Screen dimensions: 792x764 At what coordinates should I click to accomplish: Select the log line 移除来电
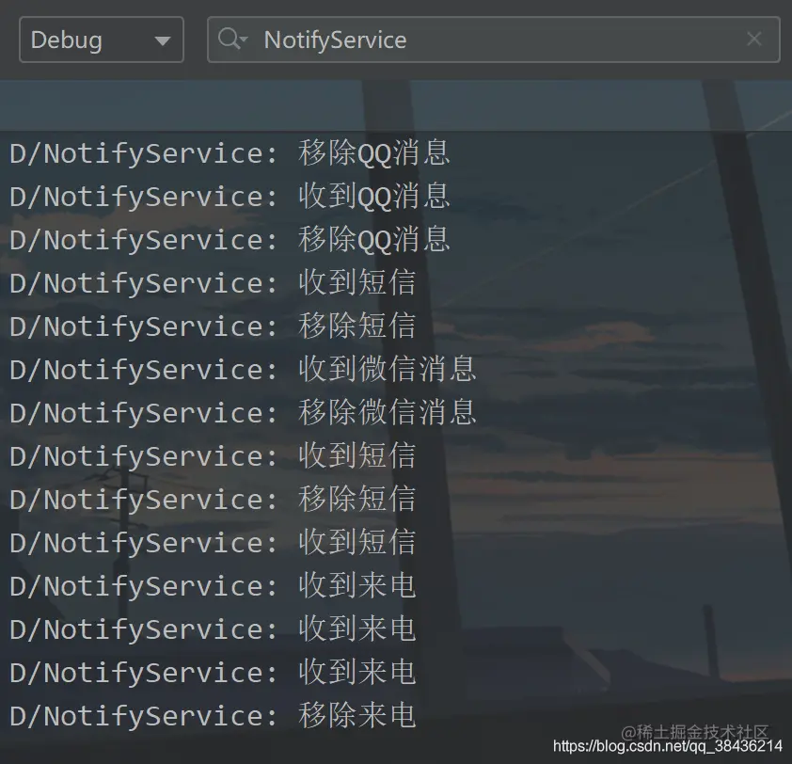213,715
